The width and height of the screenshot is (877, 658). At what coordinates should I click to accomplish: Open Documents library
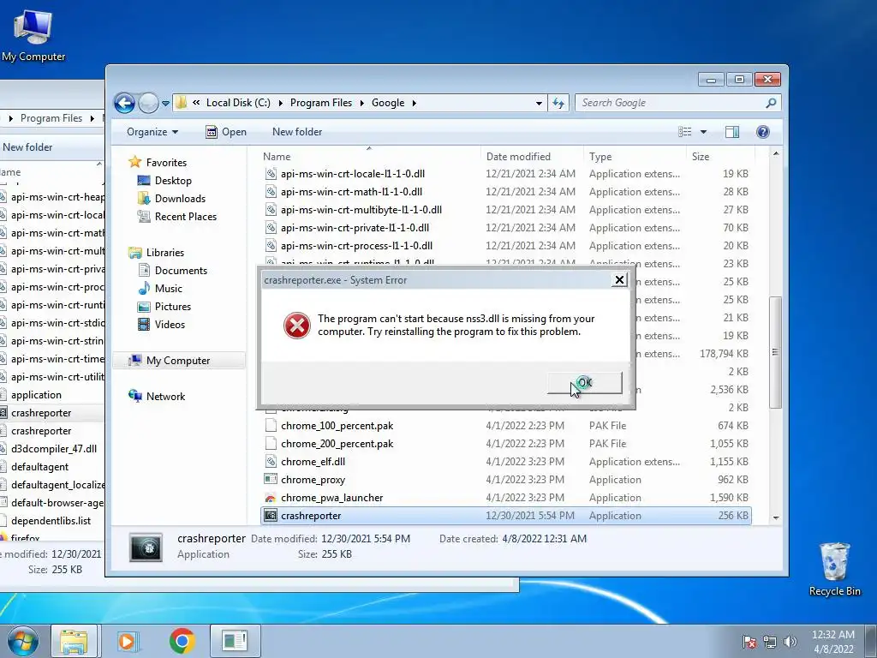181,271
